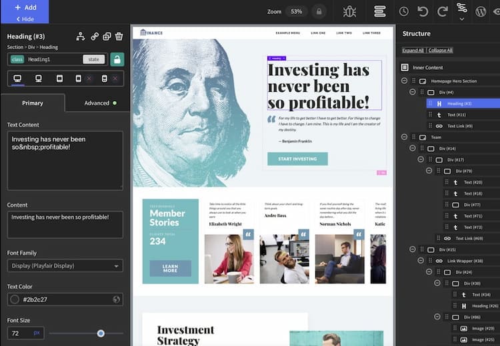Open the Zoom 53% value control

pos(296,11)
